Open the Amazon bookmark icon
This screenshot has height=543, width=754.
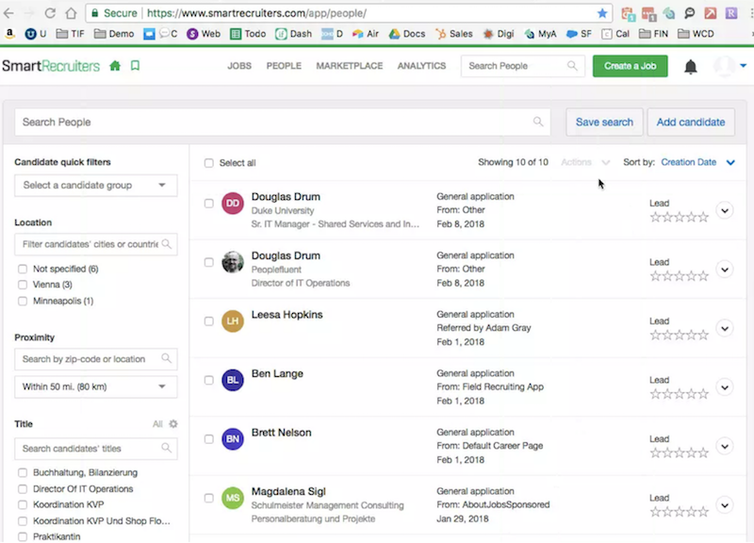point(9,34)
